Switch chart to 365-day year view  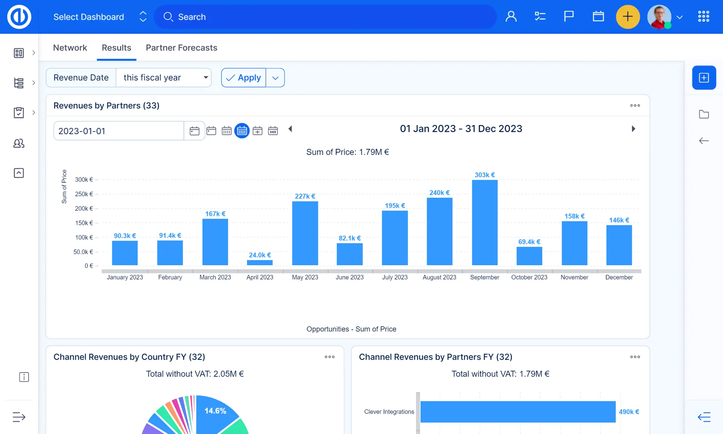273,131
